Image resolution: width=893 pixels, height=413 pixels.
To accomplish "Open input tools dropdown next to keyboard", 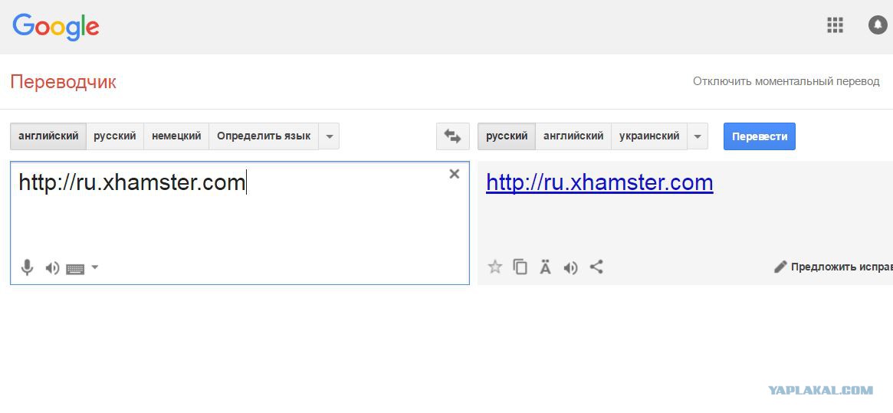I will (x=95, y=267).
